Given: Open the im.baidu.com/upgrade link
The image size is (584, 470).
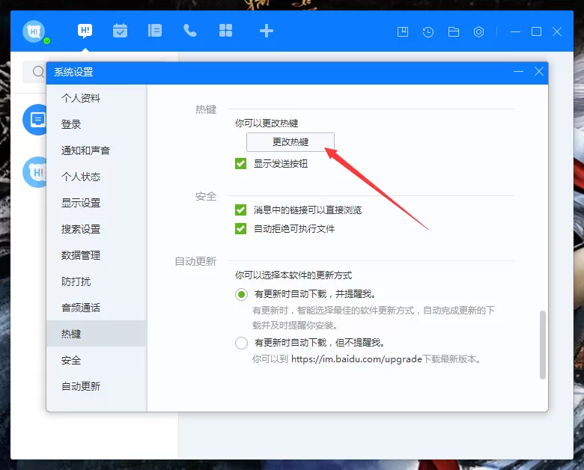Looking at the screenshot, I should click(356, 359).
